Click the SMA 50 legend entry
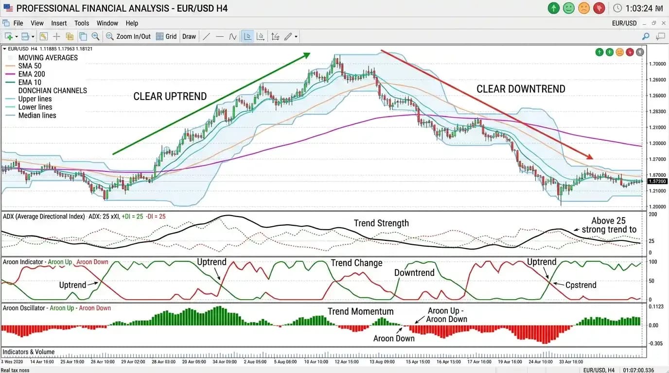The image size is (669, 373). click(24, 66)
